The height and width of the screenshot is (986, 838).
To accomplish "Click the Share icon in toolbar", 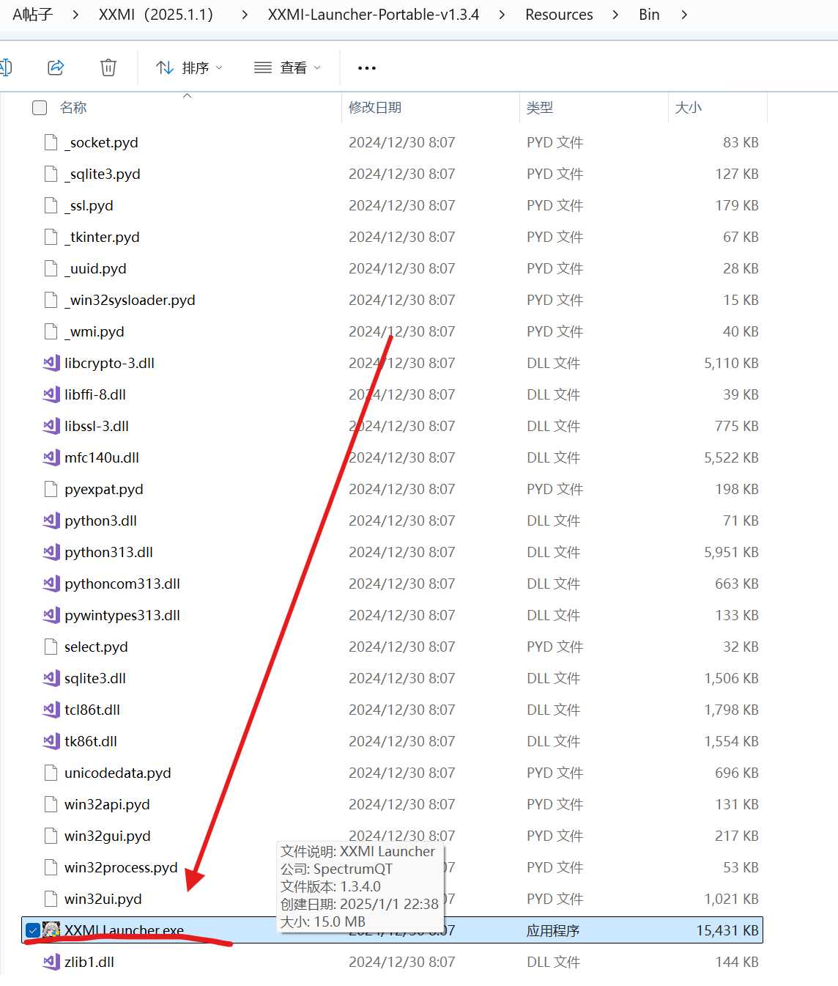I will click(x=56, y=67).
